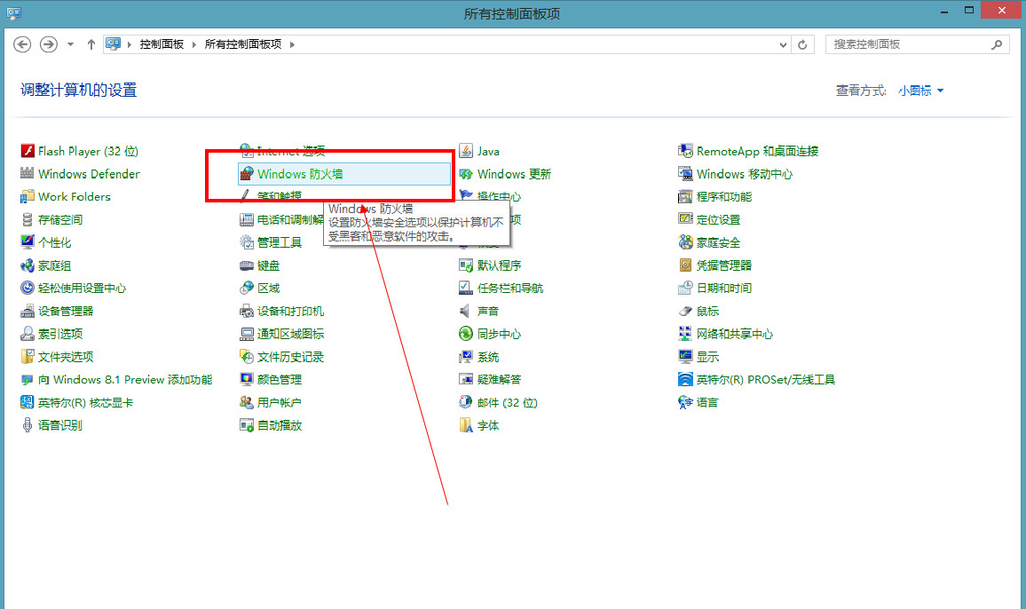Expand the chevron after 所有控制面板项 breadcrumb
Screen dimensions: 1026x609
point(292,44)
